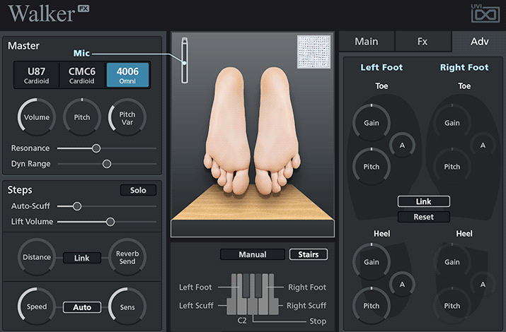
Task: Click the Pitch Var knob
Action: [x=127, y=117]
